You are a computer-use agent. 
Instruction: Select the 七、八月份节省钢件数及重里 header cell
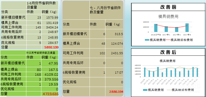[x=106, y=10]
